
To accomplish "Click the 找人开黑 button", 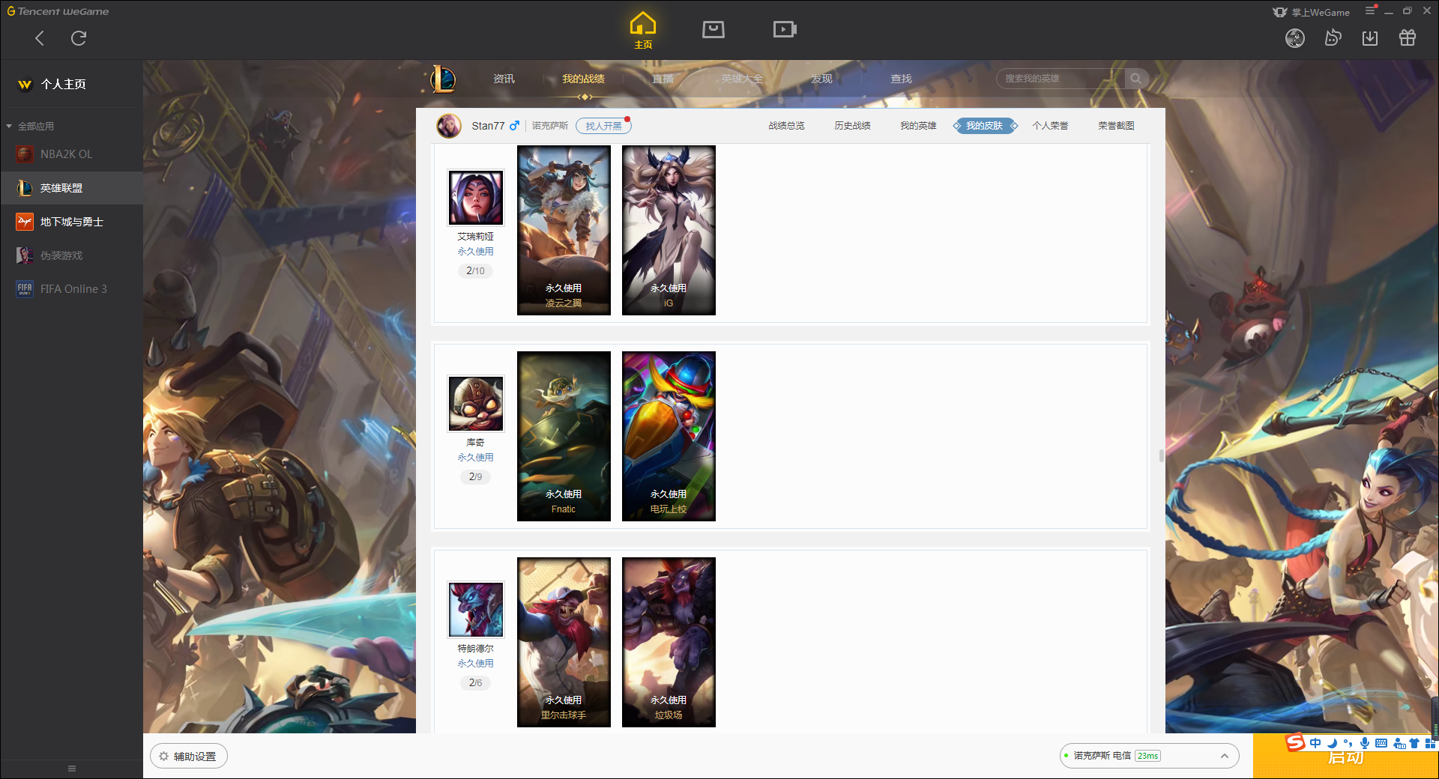I will 603,126.
